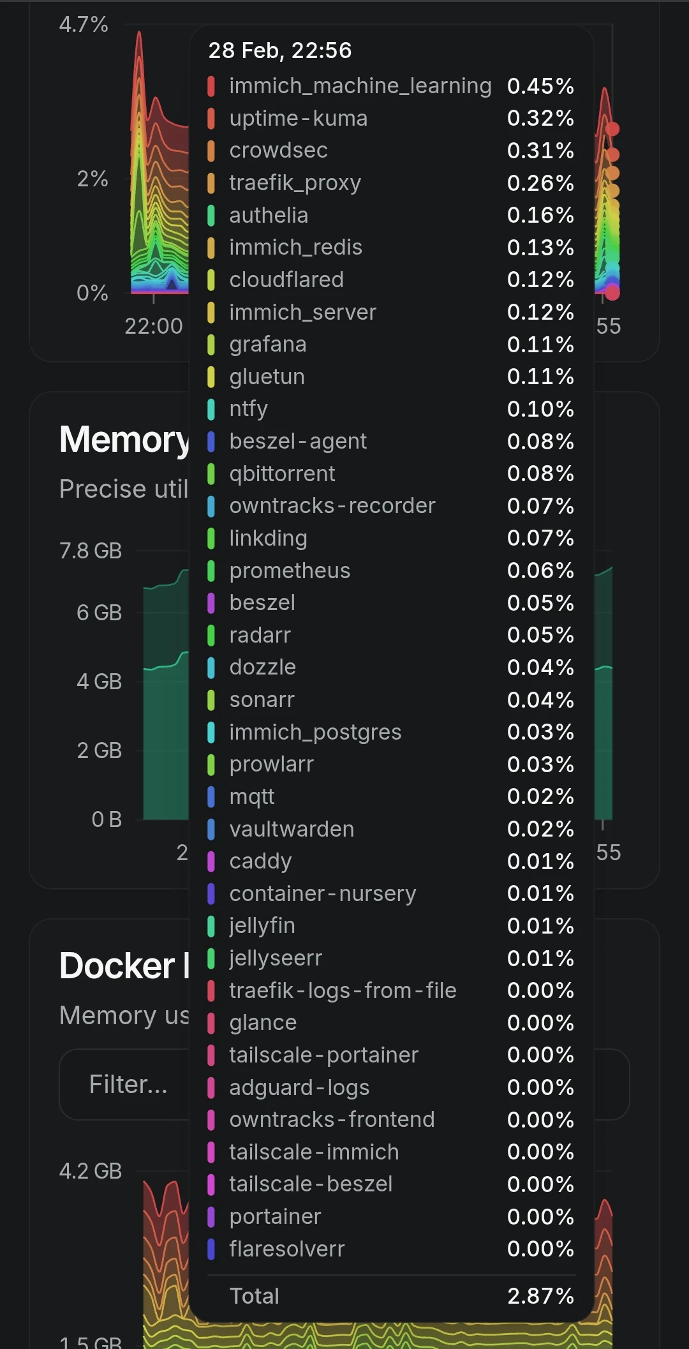This screenshot has height=1349, width=689.
Task: Select the crowdsec color indicator
Action: coord(212,150)
